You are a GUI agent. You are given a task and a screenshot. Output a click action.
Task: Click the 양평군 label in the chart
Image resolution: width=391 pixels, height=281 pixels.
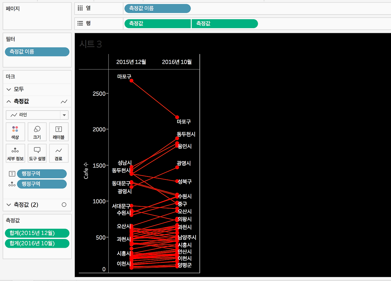click(185, 265)
